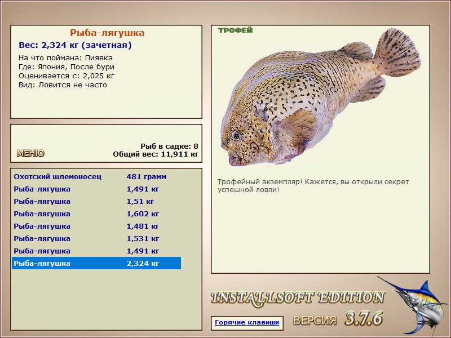Click the Оценивается с: 2,025 кг line

(x=67, y=76)
